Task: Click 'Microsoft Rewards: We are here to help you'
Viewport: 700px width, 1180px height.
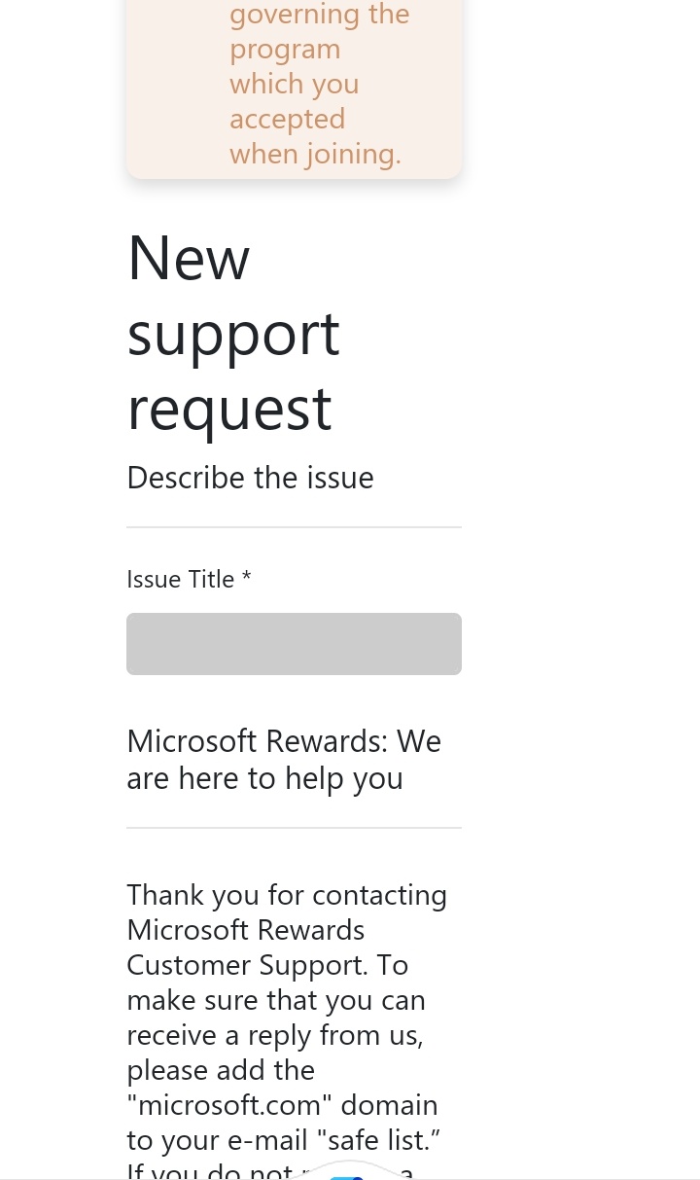Action: tap(283, 758)
